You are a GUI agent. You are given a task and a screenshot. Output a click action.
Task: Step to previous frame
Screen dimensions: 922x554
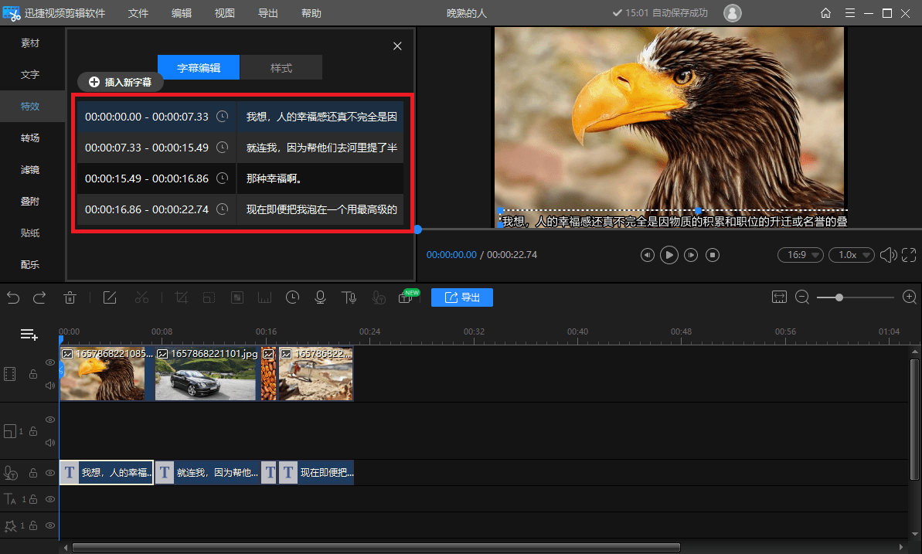point(648,255)
